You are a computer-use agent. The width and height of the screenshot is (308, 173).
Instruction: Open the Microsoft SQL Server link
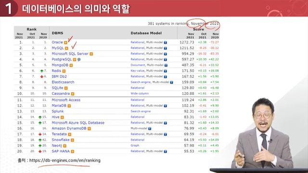click(x=70, y=53)
